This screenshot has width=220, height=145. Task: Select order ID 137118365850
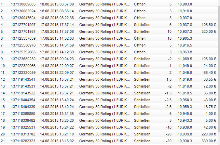[23, 114]
